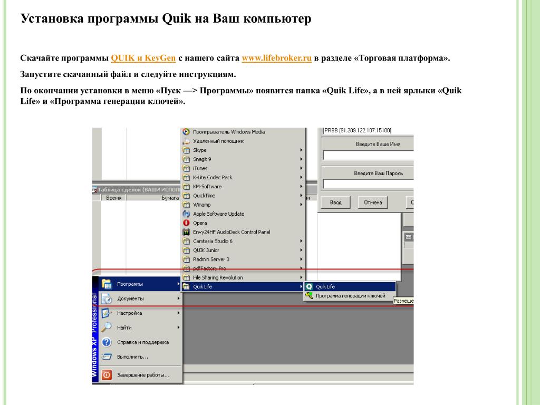Click the Quik Life folder icon
Viewport: 540px width, 405px height.
pyautogui.click(x=186, y=286)
